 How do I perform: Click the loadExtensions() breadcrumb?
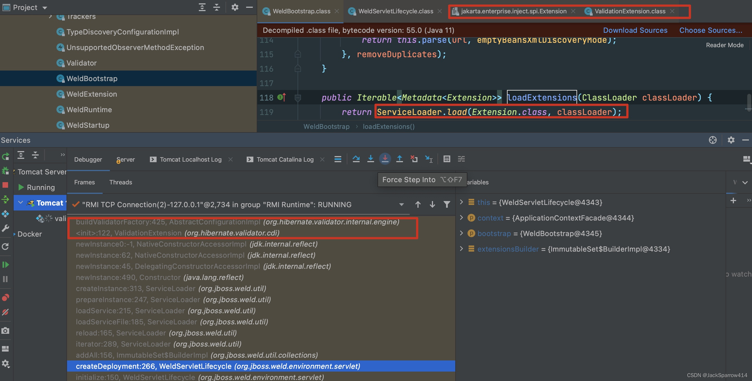coord(389,127)
